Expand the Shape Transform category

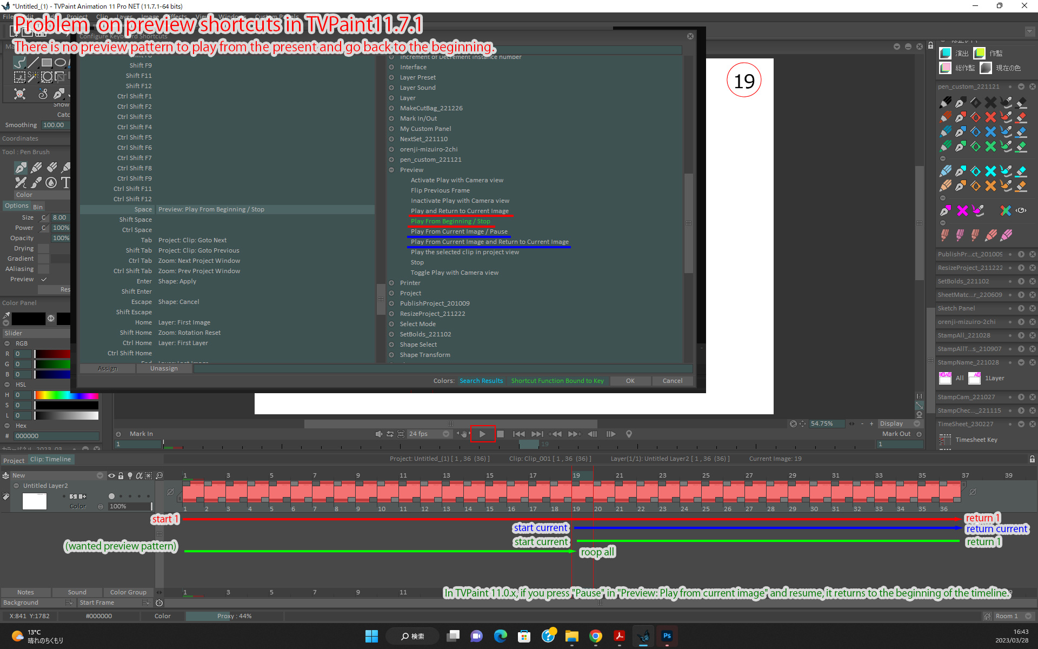(391, 355)
